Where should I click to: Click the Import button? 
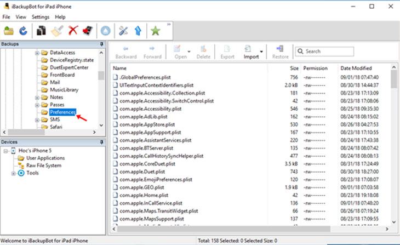click(250, 52)
